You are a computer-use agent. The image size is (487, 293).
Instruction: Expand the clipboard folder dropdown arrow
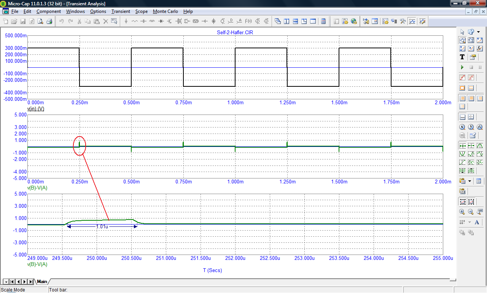[469, 181]
